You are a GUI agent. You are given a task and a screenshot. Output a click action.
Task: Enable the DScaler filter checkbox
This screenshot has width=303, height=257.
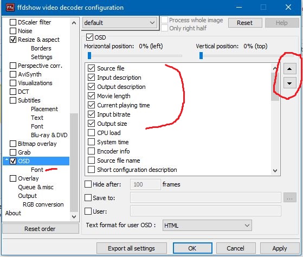point(13,22)
